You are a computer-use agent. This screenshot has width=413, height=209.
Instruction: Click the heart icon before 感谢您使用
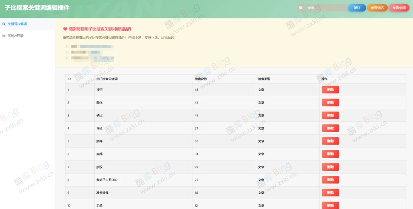pos(65,29)
